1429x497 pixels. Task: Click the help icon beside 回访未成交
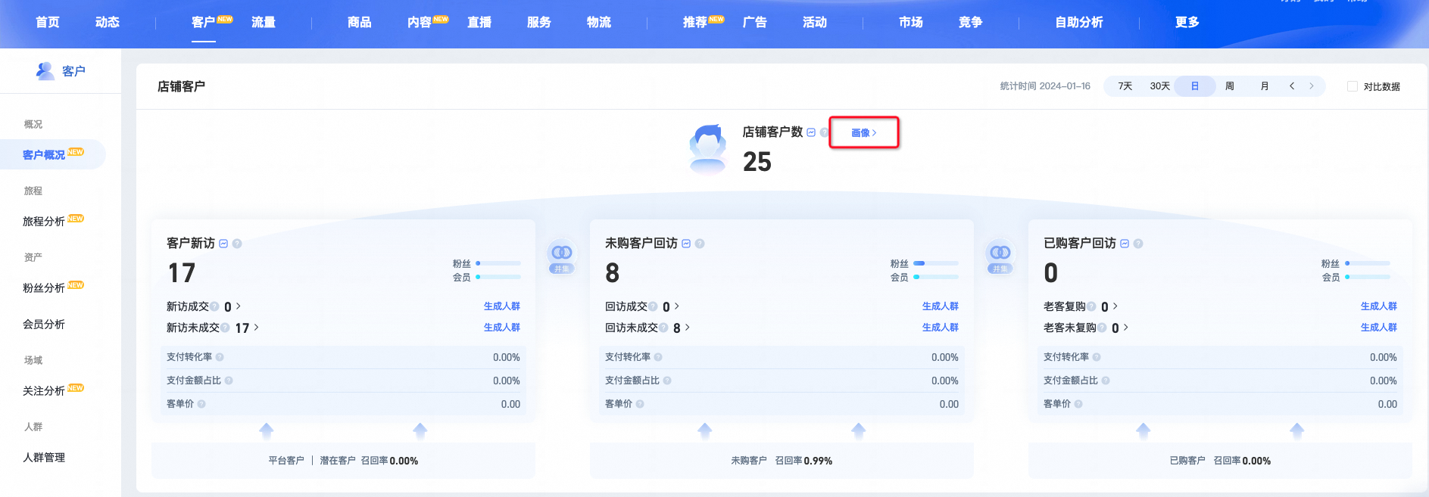click(x=663, y=328)
